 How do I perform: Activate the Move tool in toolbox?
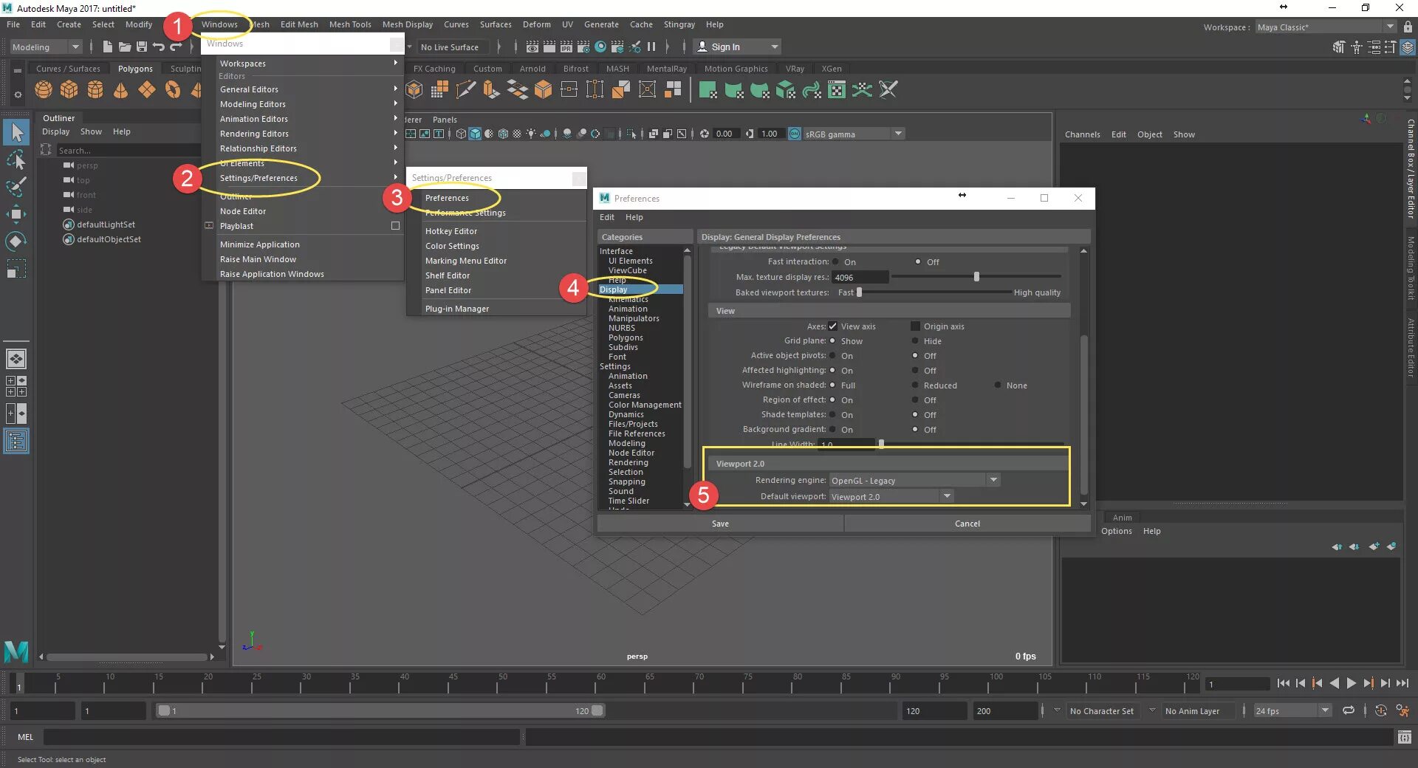16,214
